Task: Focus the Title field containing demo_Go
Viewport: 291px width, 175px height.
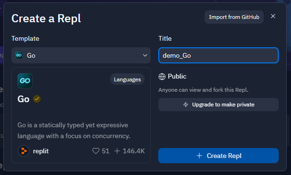Action: [218, 55]
